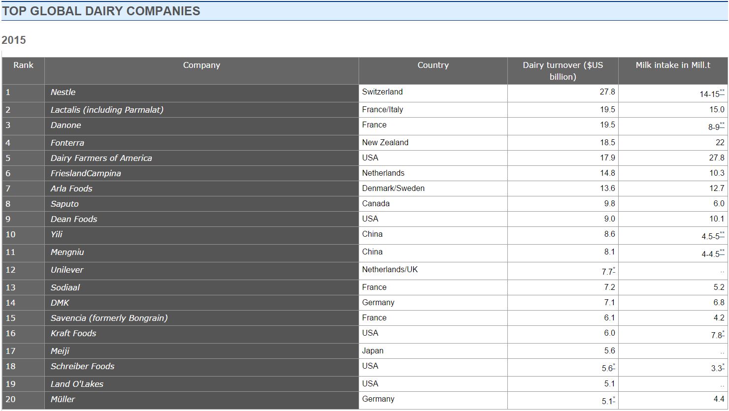Select Savencia (formerly Bongrain) cell

(x=201, y=318)
